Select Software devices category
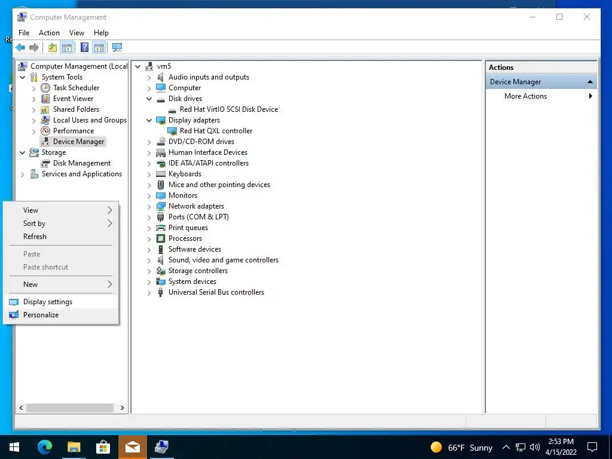 (x=195, y=249)
